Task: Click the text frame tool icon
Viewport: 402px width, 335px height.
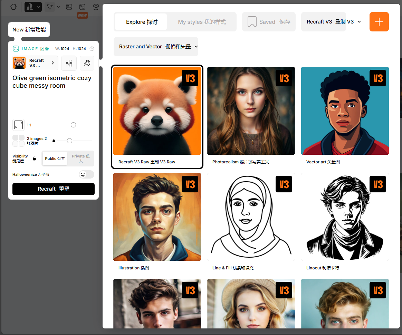Action: coord(82,7)
